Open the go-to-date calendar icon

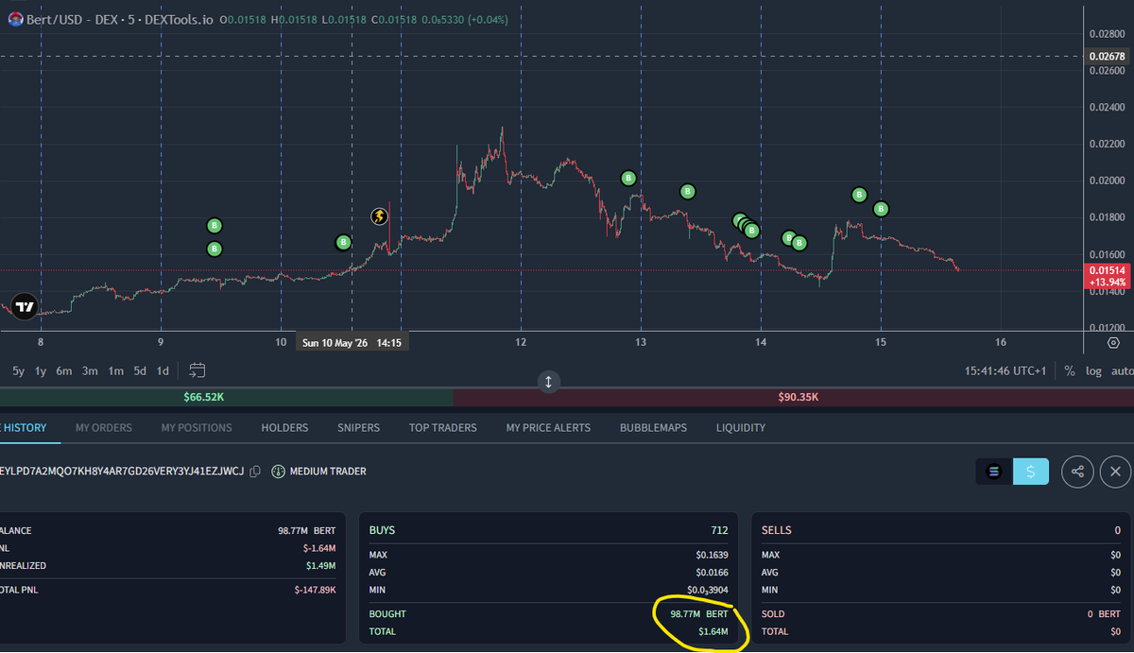tap(197, 370)
